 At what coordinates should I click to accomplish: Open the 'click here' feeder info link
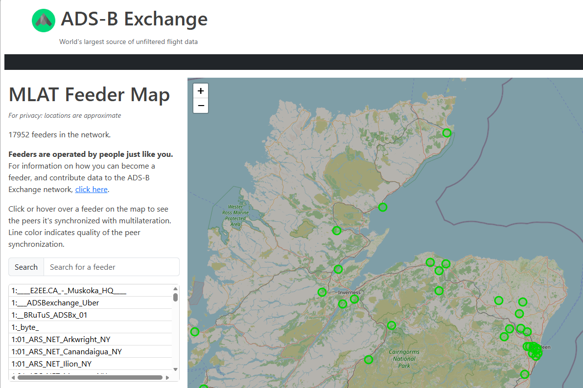point(92,190)
